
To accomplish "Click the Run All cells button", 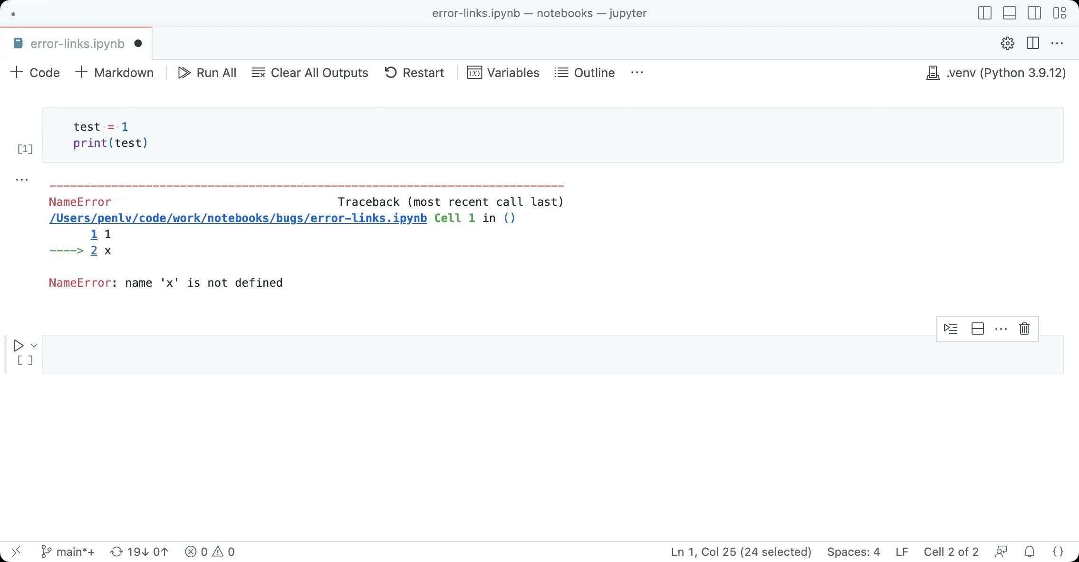I will [206, 72].
